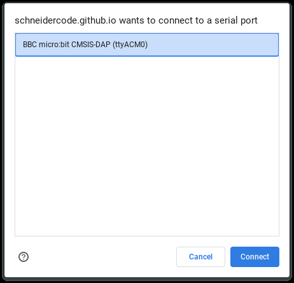Click the schneidercode.github.io dialog heading text

pyautogui.click(x=136, y=20)
